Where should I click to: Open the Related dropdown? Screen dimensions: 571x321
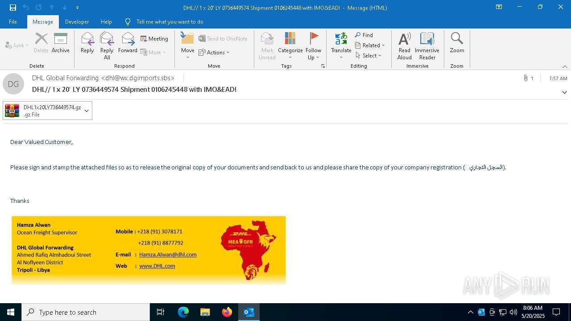click(x=370, y=45)
